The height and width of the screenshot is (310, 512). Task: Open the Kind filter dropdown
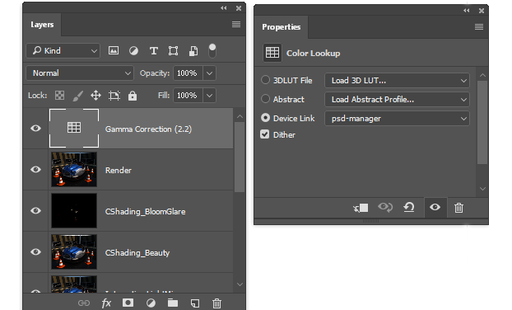coord(63,50)
